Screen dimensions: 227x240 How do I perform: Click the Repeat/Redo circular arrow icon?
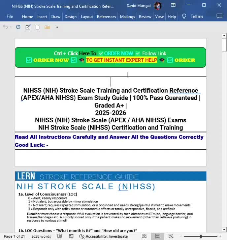[18, 27]
